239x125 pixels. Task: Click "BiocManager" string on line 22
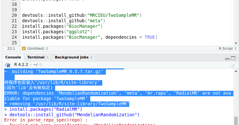(x=83, y=26)
